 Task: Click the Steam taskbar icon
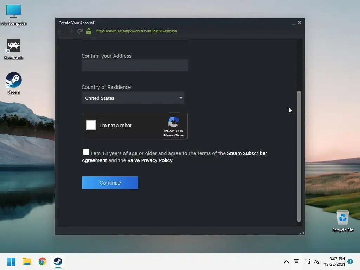pyautogui.click(x=58, y=262)
